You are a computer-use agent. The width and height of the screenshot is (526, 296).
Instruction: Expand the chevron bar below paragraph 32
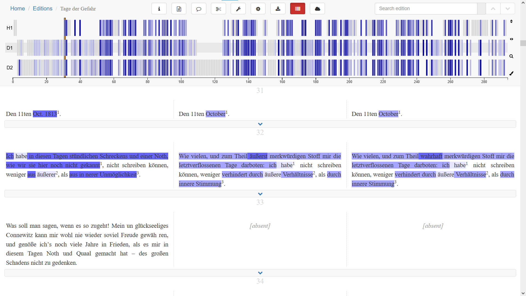point(260,194)
